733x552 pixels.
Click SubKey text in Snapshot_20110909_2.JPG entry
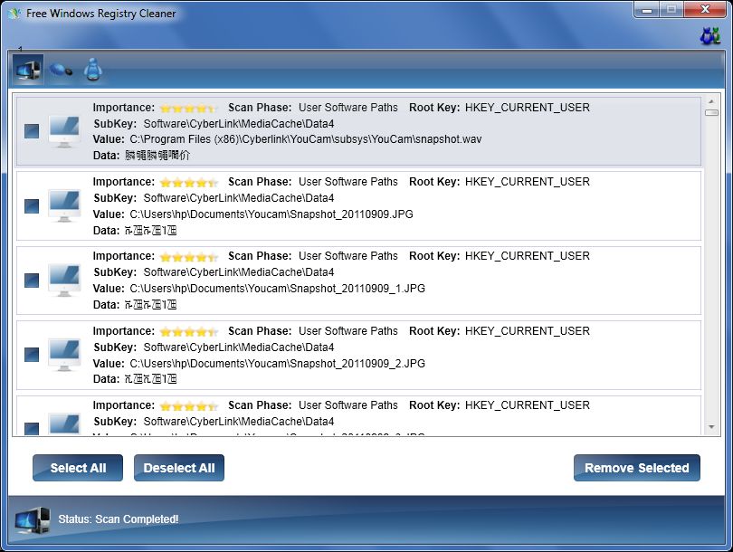click(x=238, y=347)
